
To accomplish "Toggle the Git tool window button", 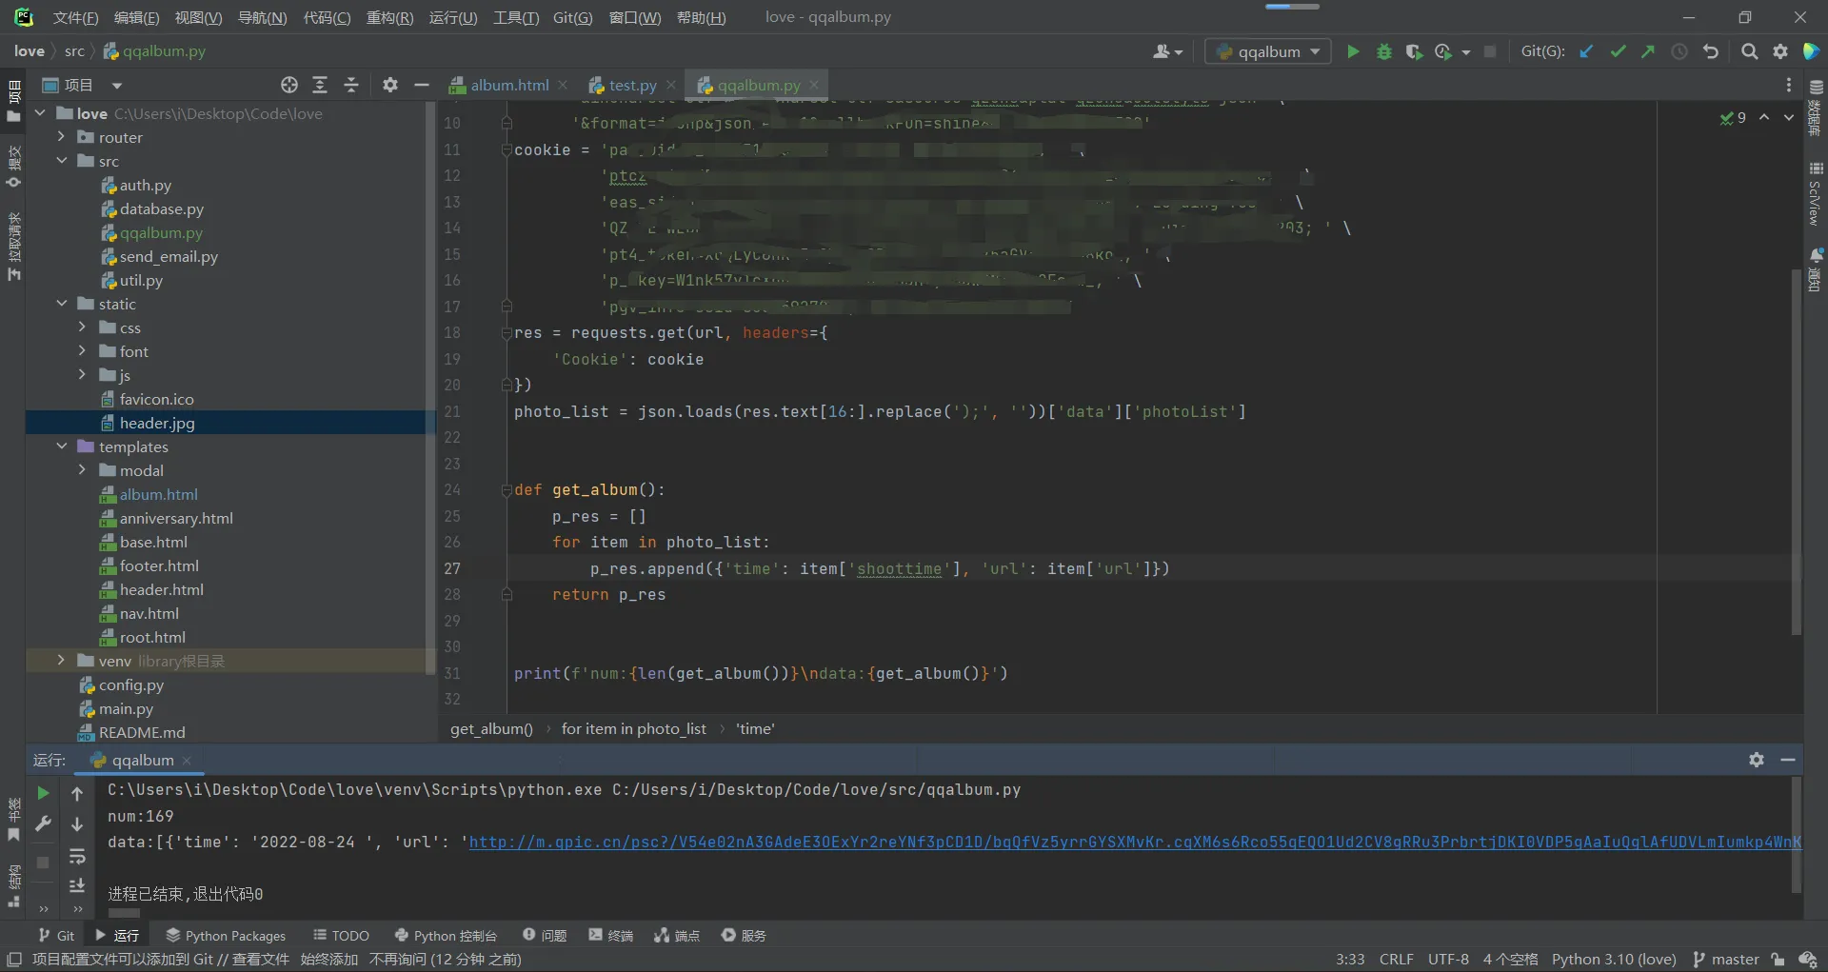I will (x=56, y=936).
